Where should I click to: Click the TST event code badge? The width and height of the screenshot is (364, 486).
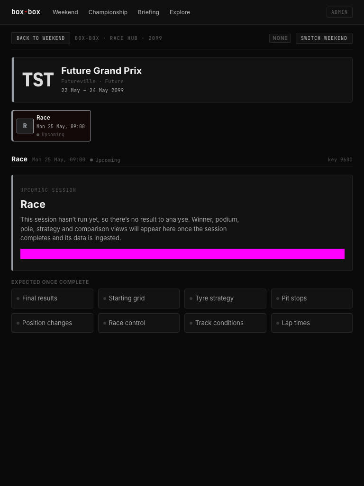coord(38,80)
